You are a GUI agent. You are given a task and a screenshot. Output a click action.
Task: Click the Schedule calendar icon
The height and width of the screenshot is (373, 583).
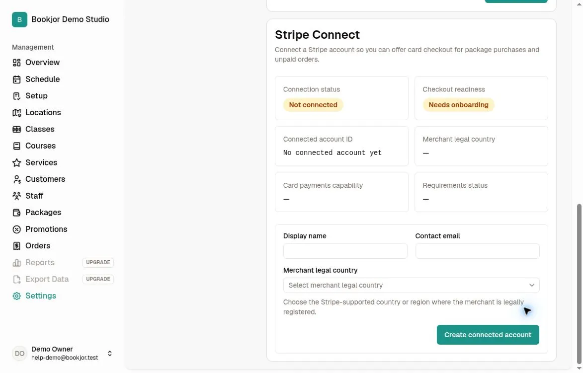point(17,79)
